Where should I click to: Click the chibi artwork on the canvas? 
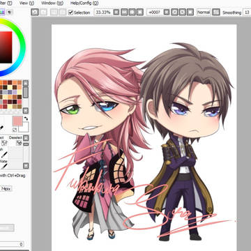(x=144, y=142)
